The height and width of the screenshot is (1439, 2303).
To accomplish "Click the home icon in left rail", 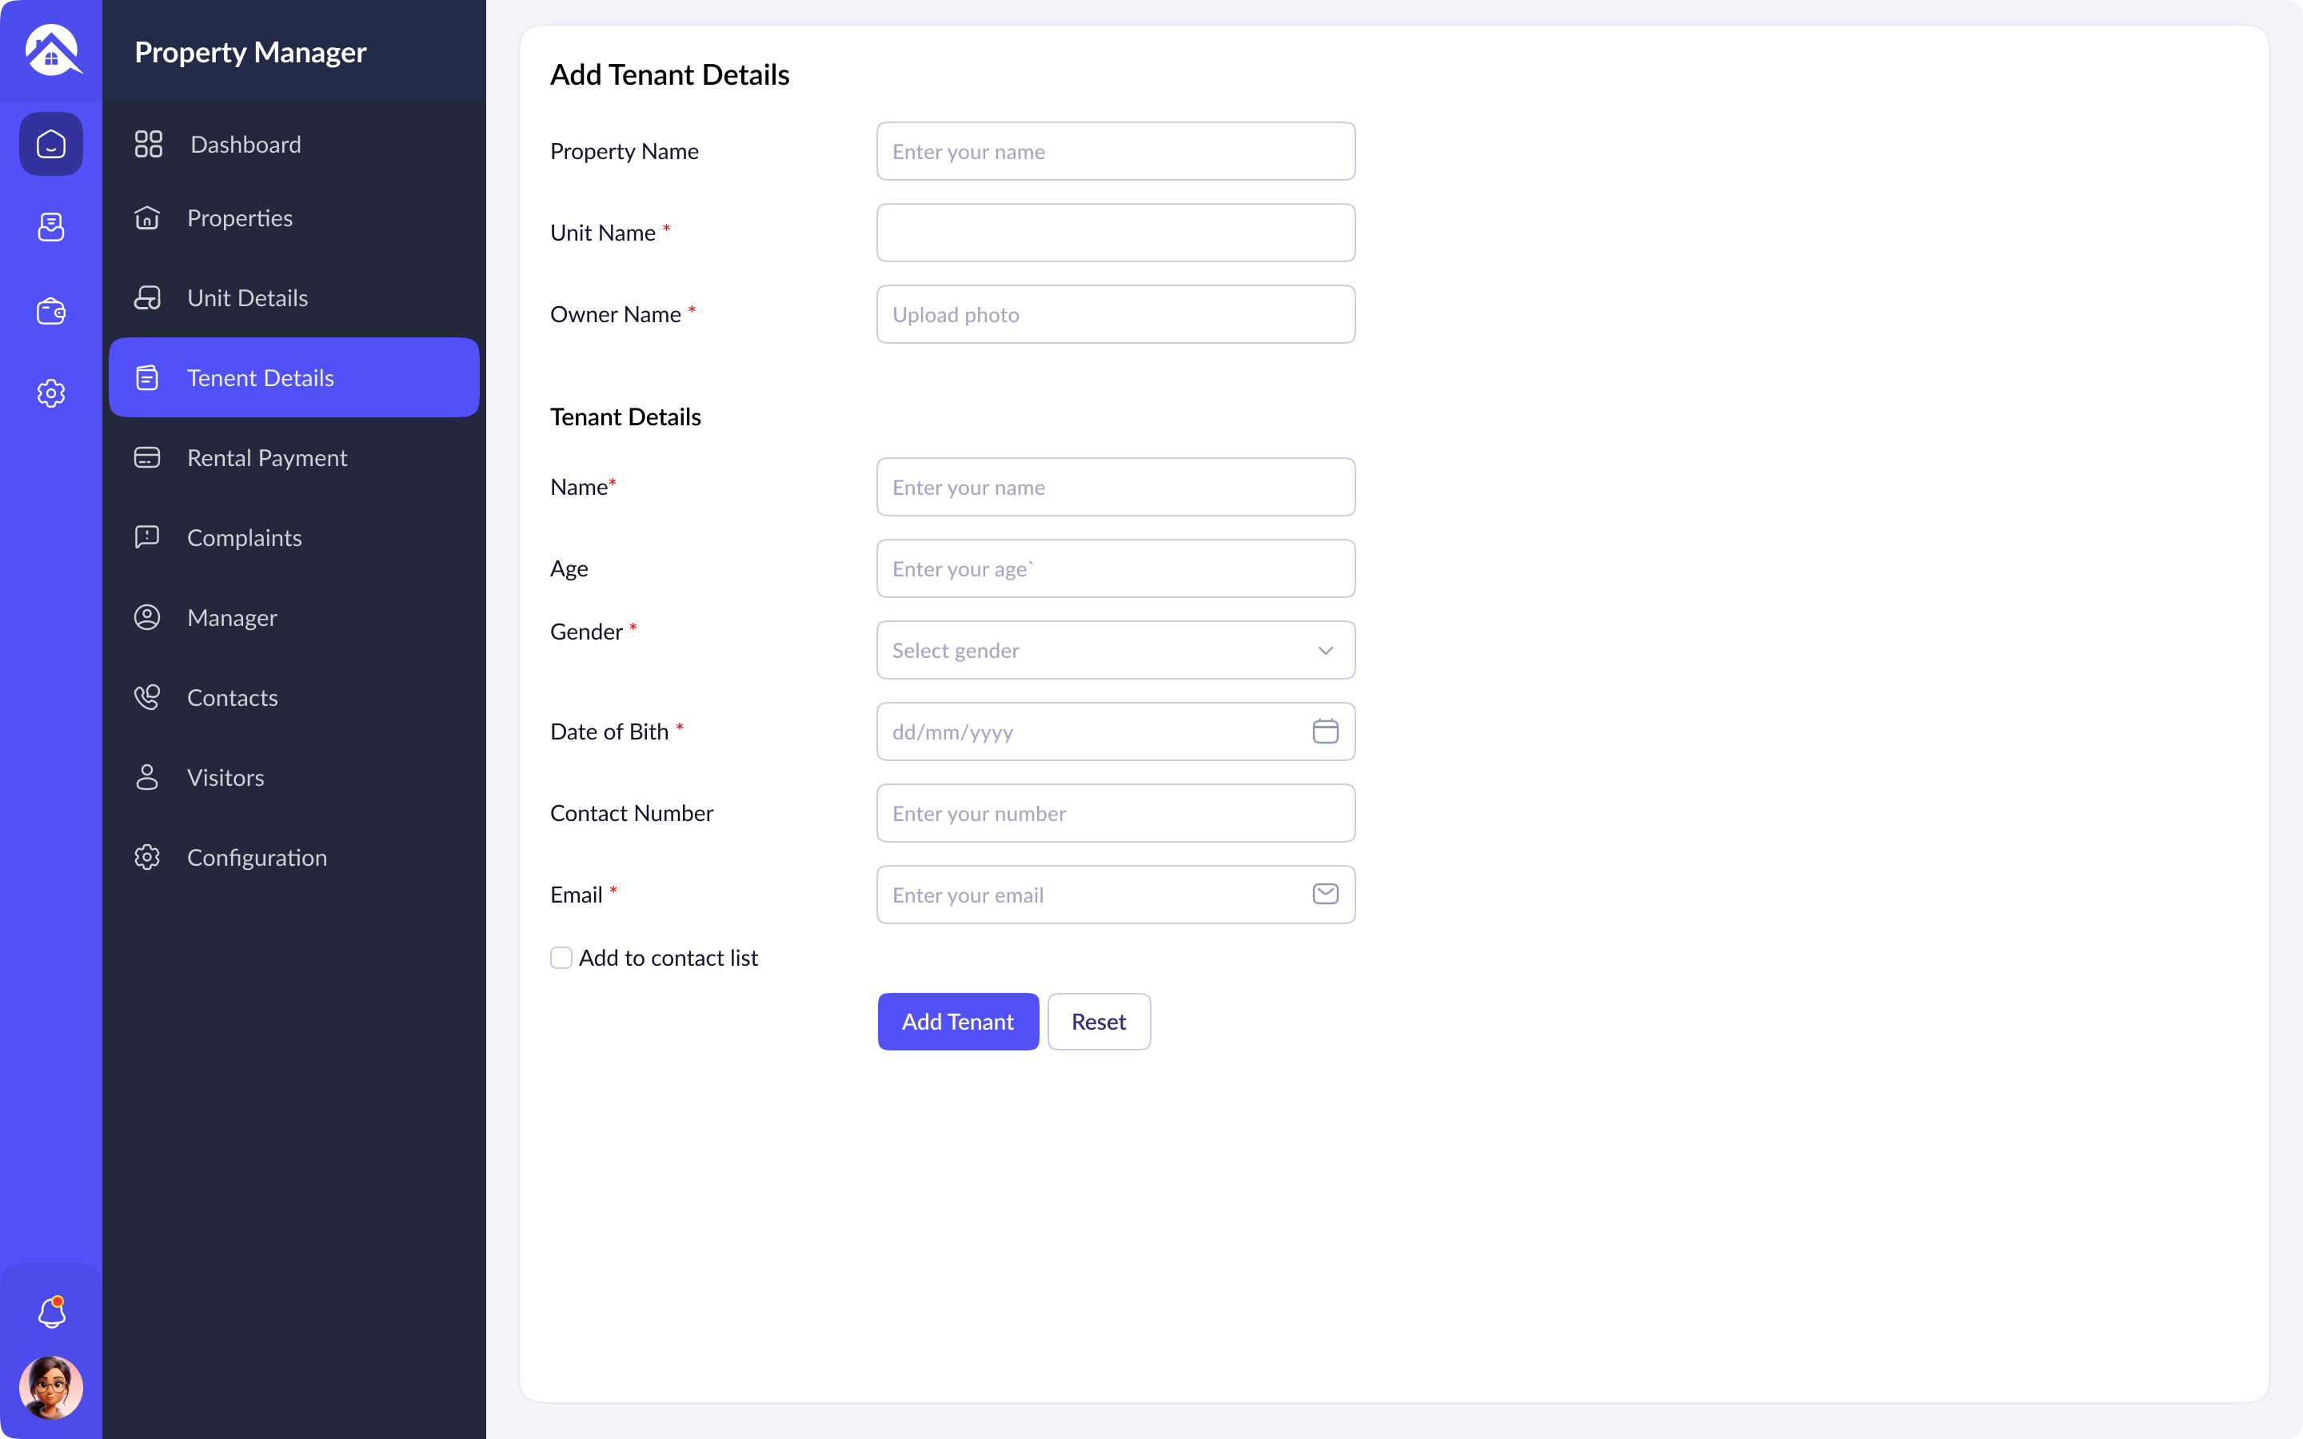I will point(51,145).
